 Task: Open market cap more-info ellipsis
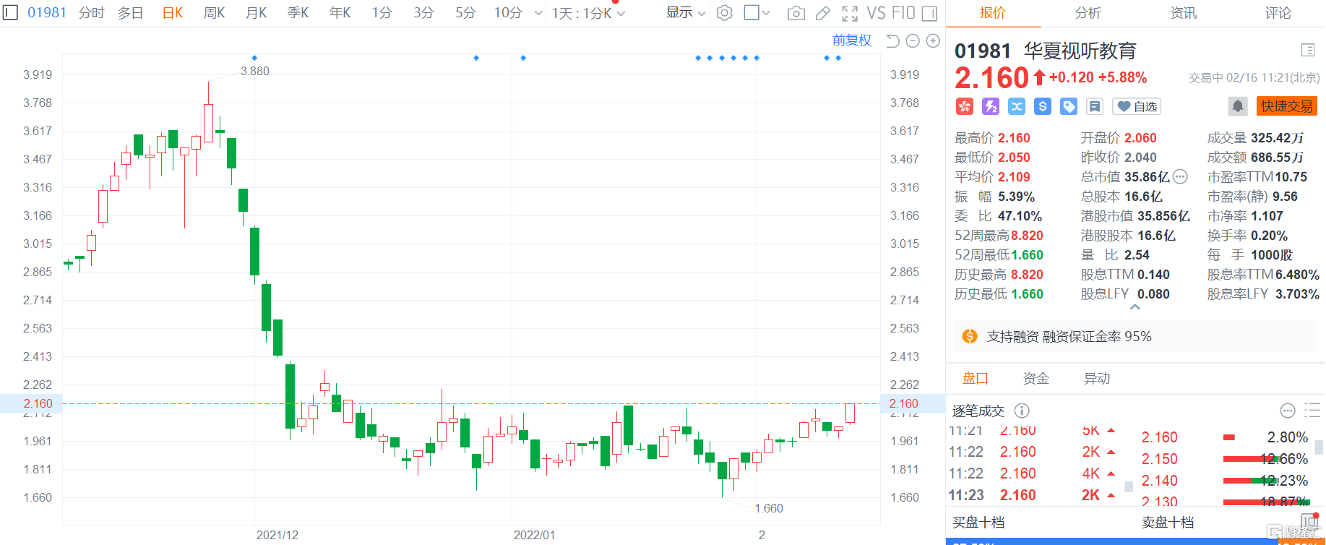pos(1180,176)
